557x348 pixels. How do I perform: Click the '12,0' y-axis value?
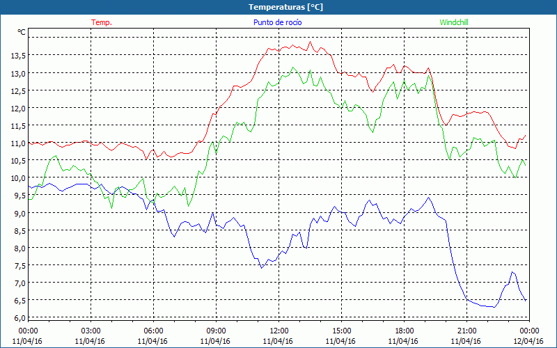18,109
